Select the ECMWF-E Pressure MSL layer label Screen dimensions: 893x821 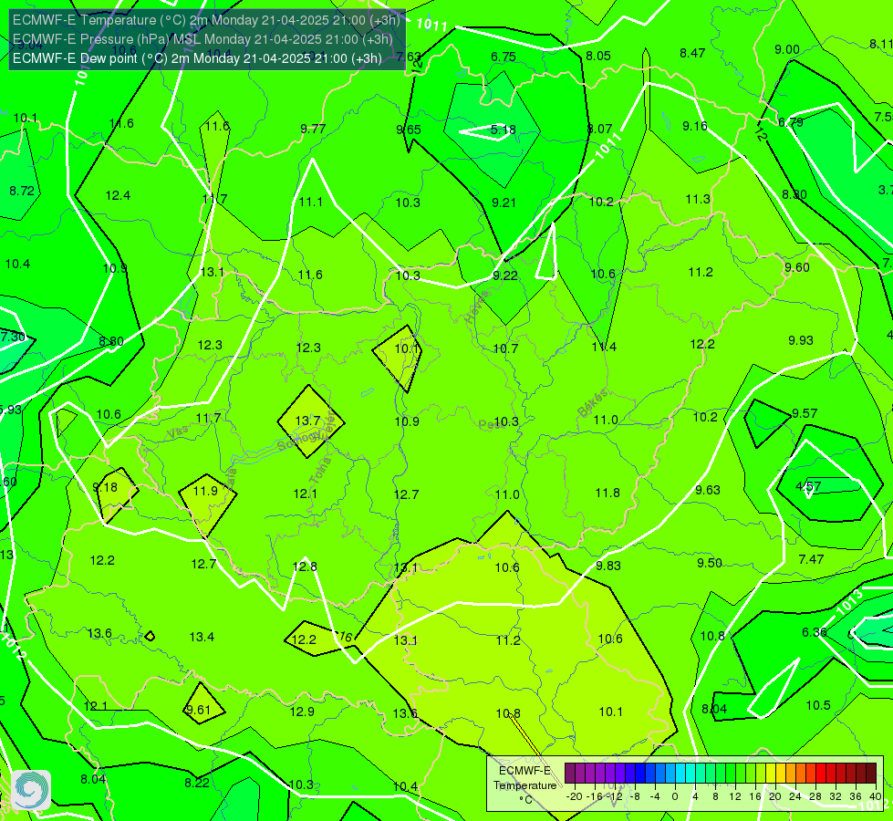pyautogui.click(x=202, y=39)
